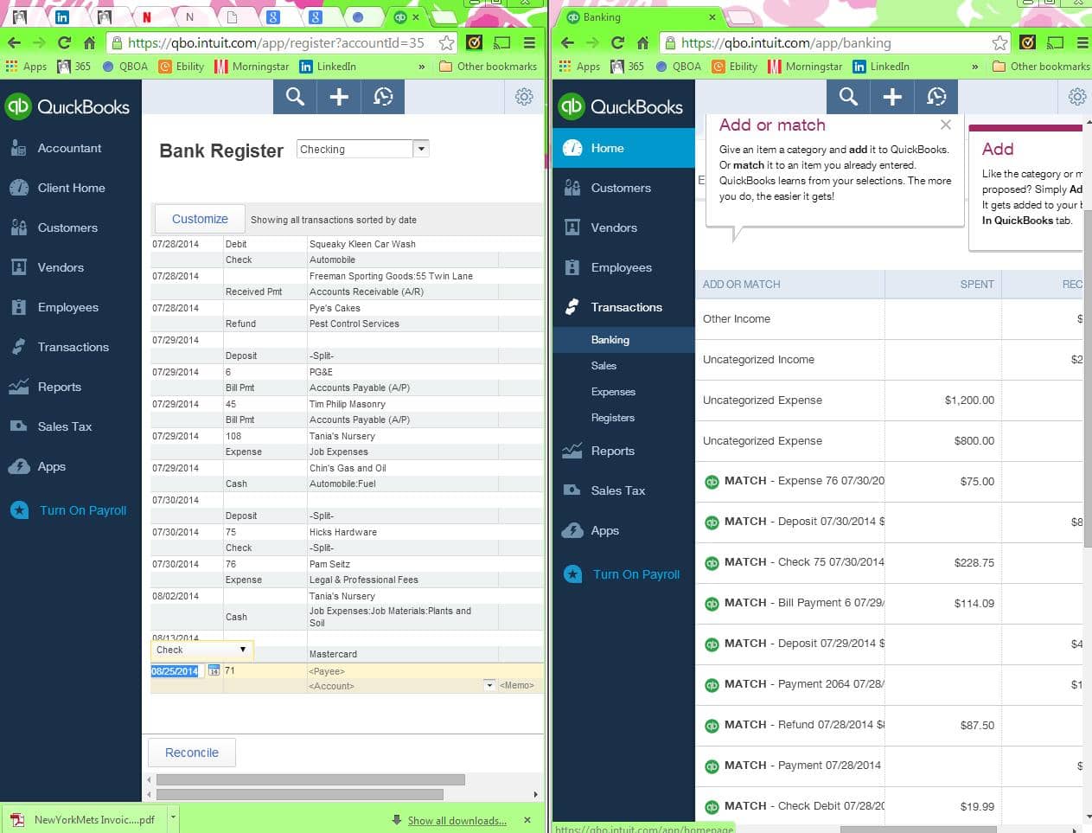1092x833 pixels.
Task: Go back in right browser window
Action: click(x=567, y=42)
